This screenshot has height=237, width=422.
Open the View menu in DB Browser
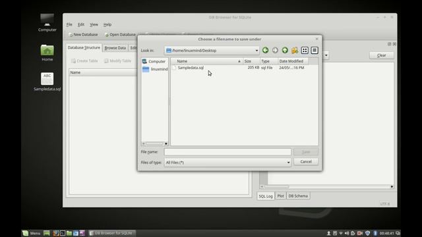pyautogui.click(x=94, y=24)
